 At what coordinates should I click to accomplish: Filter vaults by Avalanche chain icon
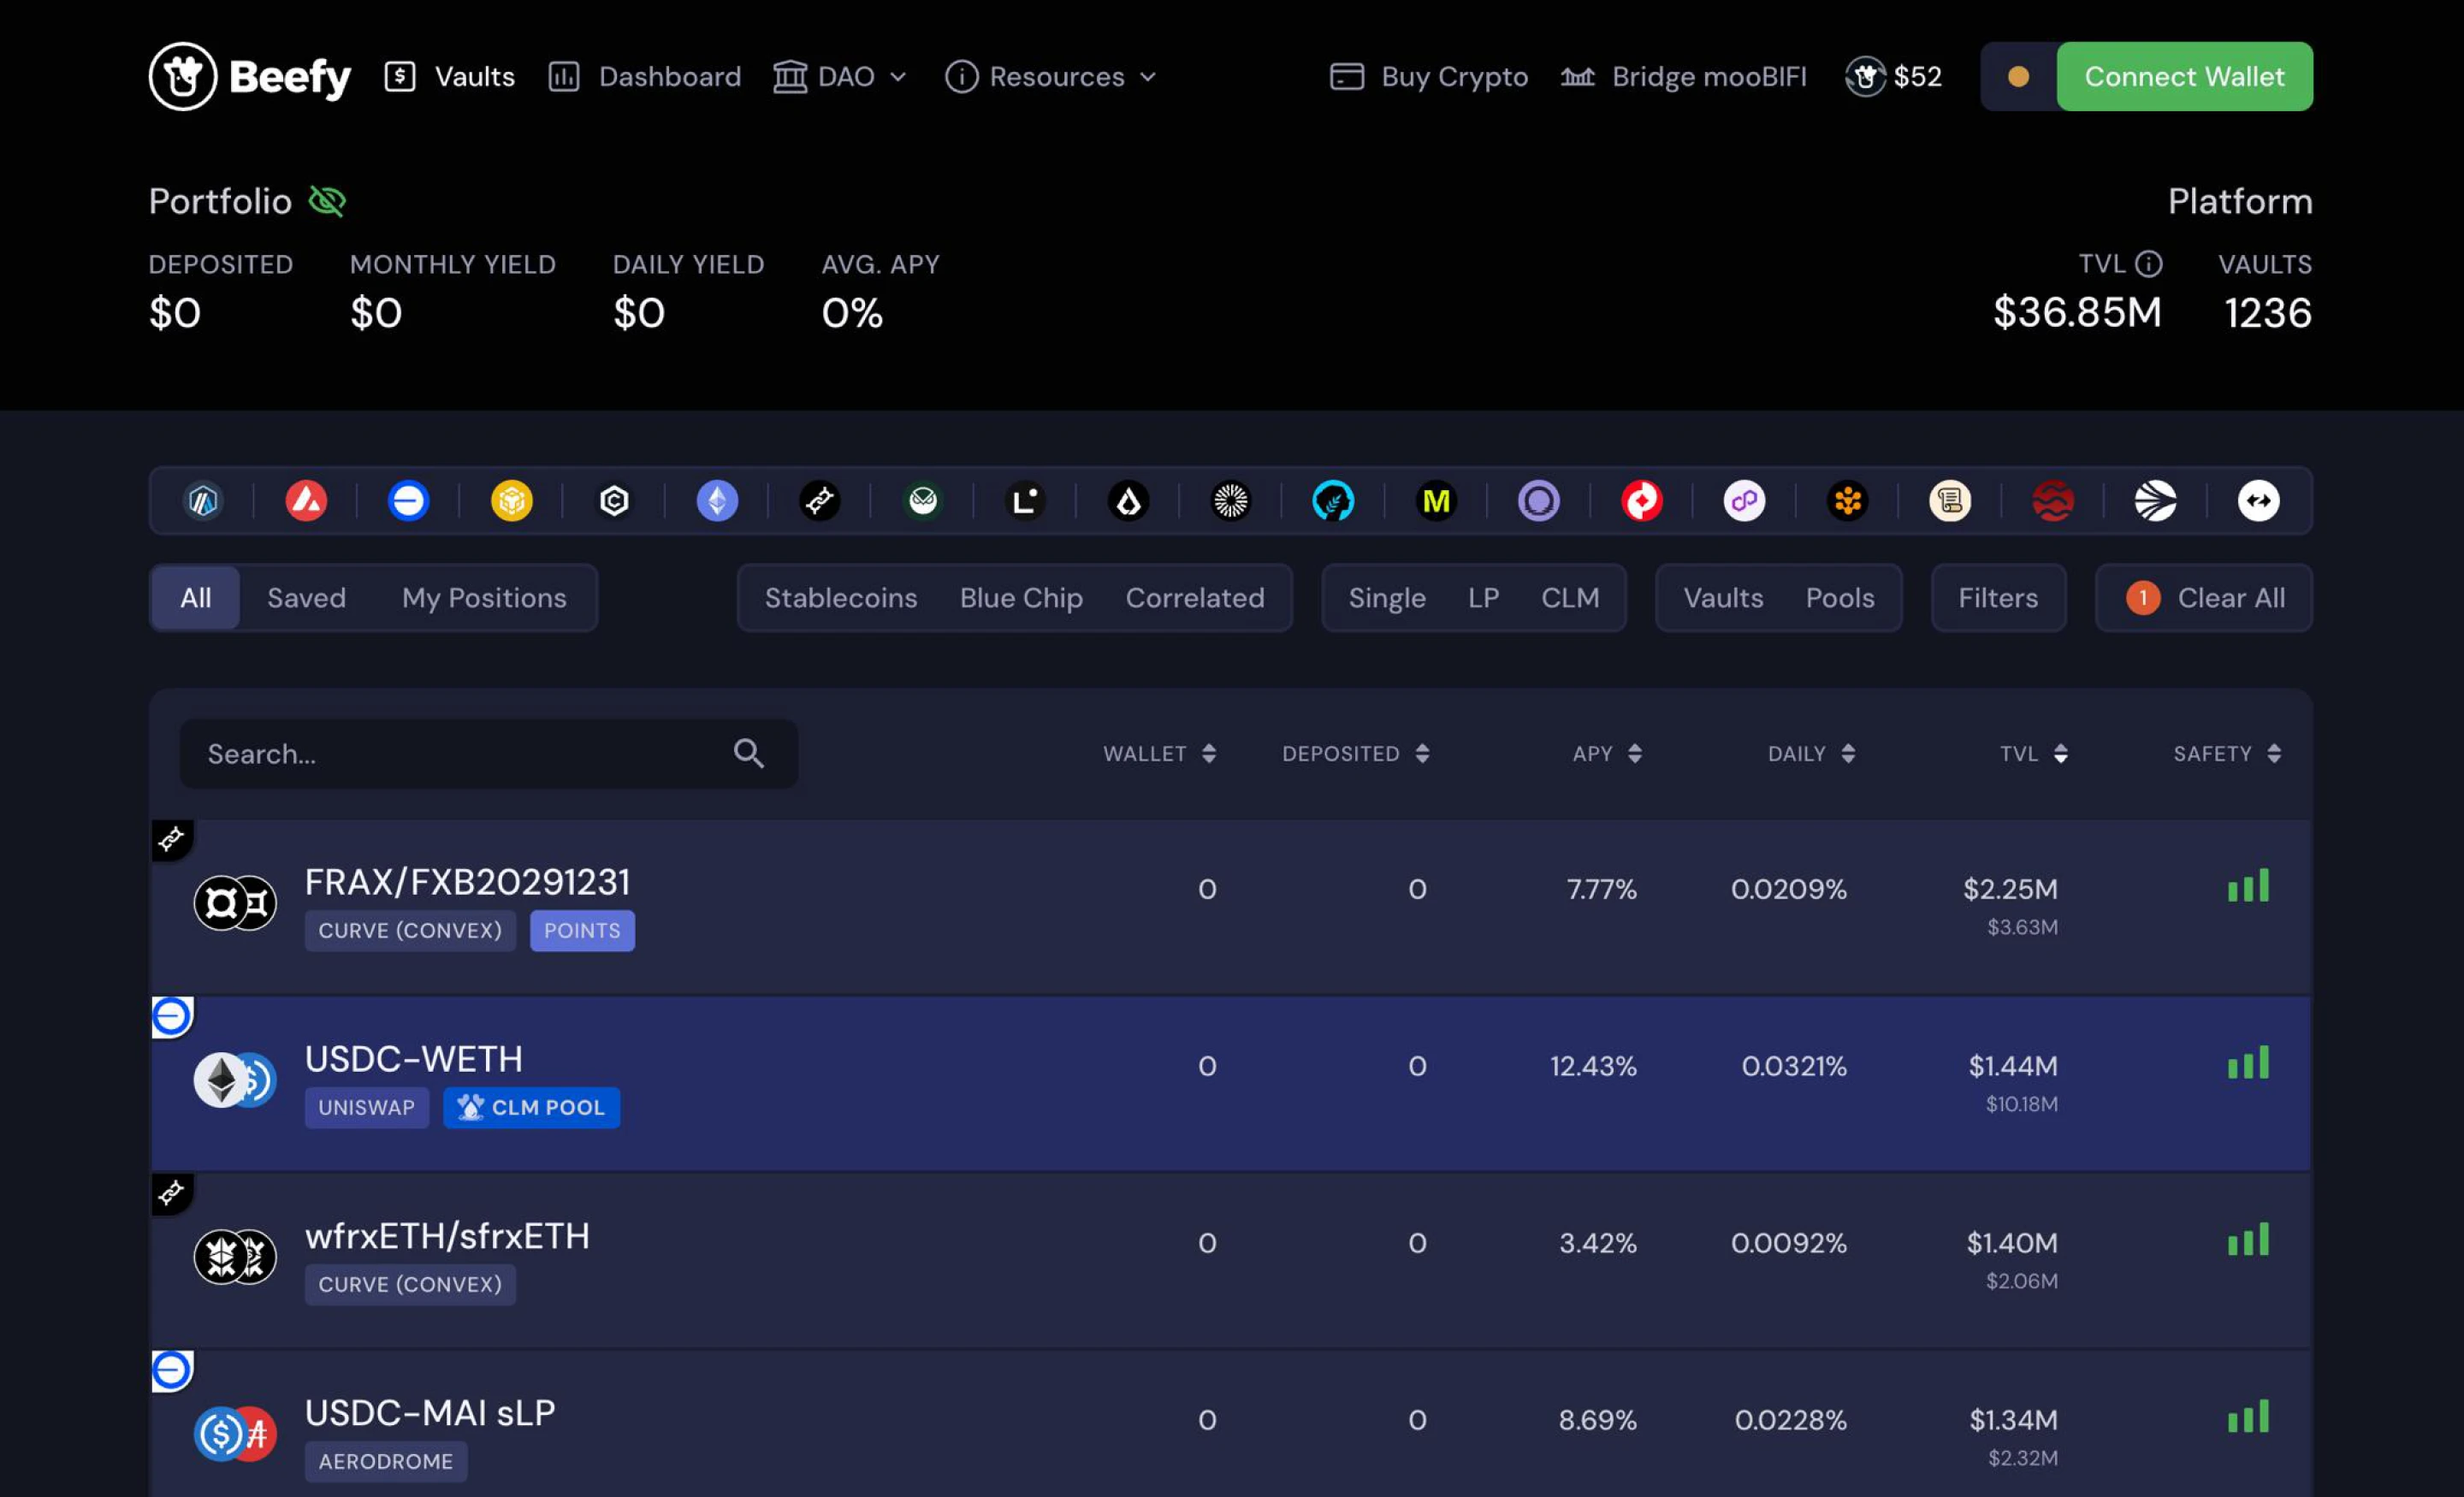[307, 500]
